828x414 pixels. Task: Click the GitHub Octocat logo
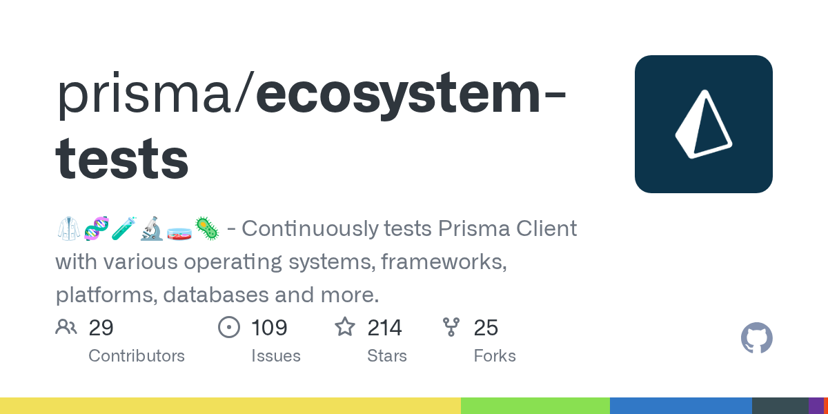756,338
